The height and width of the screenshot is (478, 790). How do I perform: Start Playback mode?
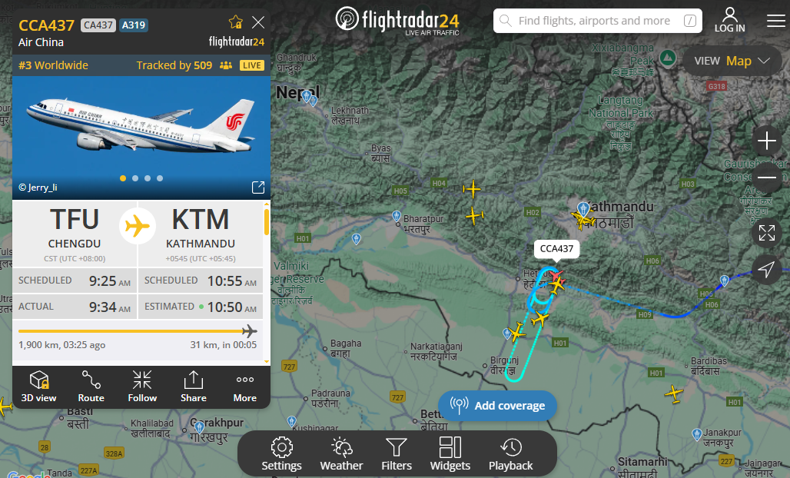(510, 454)
